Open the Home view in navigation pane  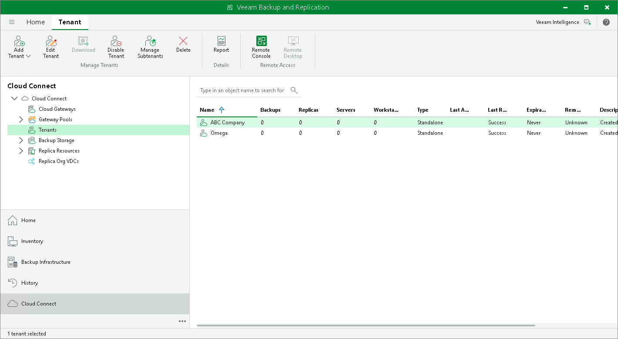(x=95, y=220)
